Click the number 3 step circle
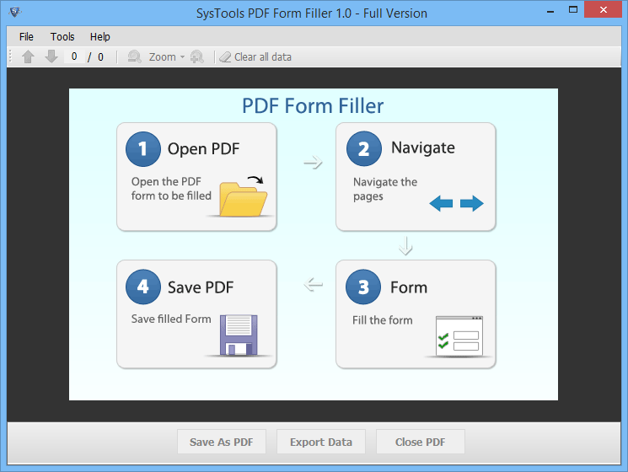 coord(363,287)
